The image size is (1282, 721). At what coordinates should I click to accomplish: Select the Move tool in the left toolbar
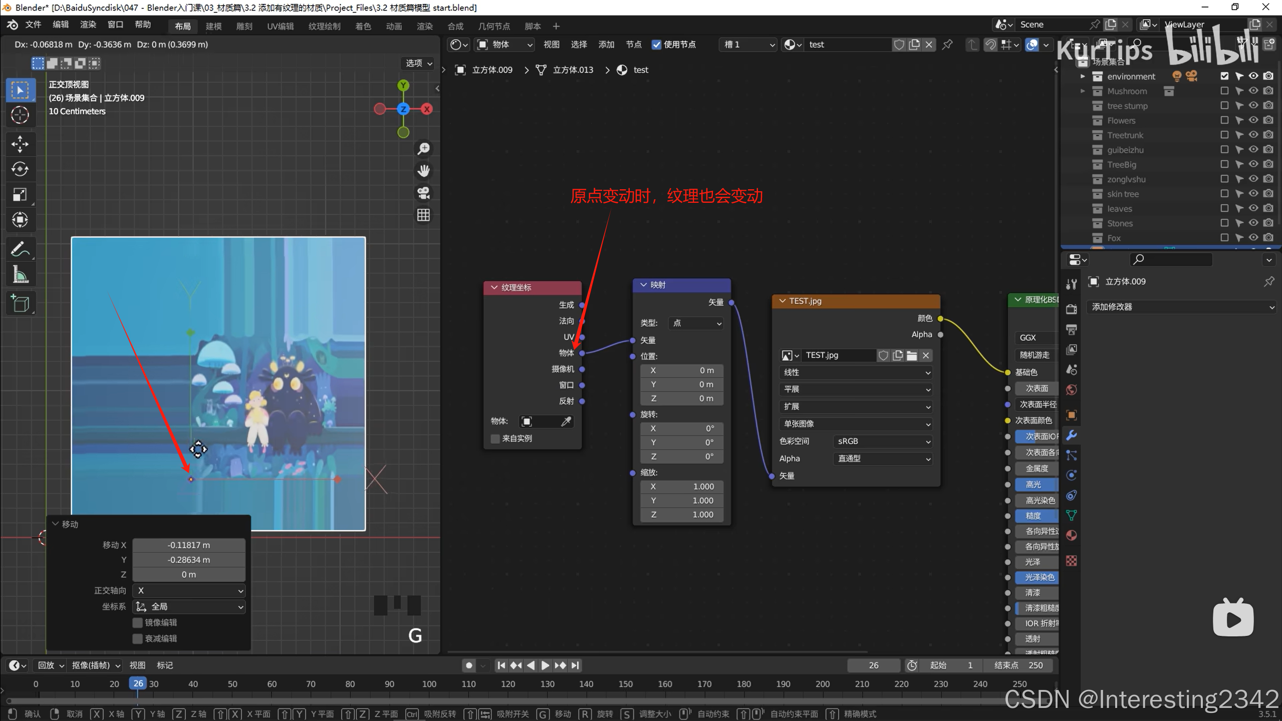coord(20,144)
